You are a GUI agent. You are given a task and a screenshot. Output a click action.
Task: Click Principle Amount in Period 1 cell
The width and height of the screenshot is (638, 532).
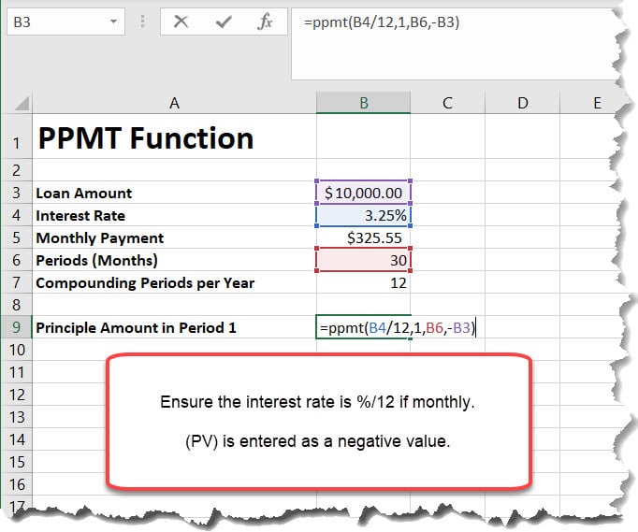click(174, 327)
